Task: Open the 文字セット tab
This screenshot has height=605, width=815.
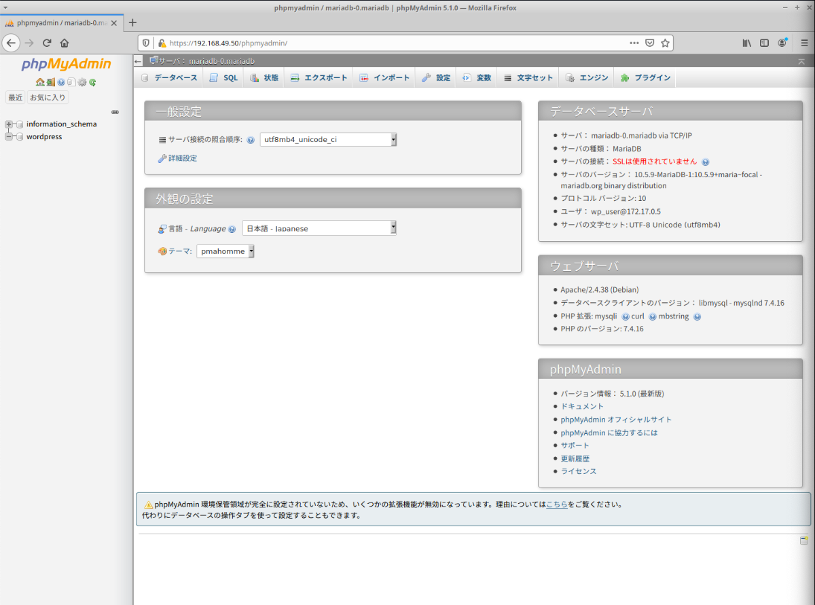Action: [x=528, y=77]
